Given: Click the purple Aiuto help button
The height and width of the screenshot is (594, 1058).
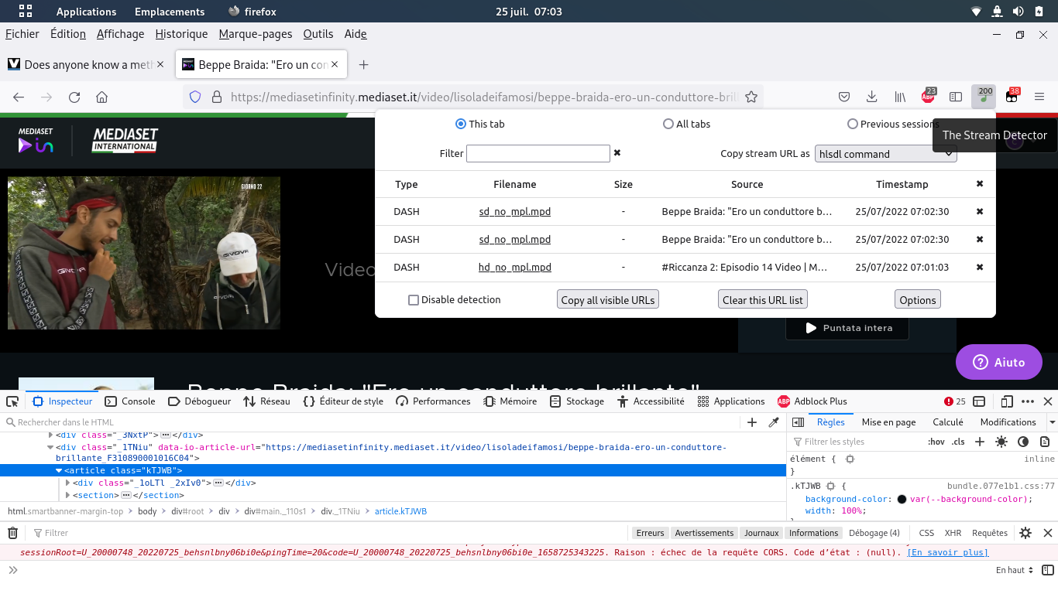Looking at the screenshot, I should point(999,362).
